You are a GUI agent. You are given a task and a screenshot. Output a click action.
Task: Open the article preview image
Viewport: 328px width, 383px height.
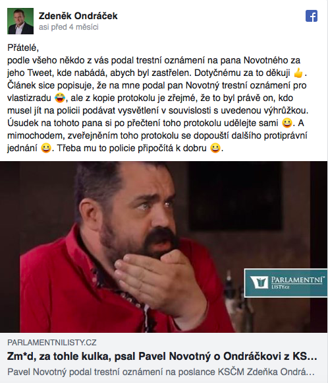164,247
